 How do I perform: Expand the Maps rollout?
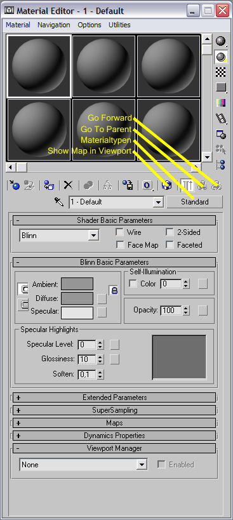114,423
